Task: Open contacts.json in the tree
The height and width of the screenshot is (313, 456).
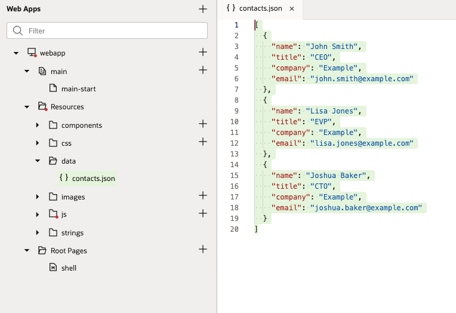Action: (x=93, y=179)
